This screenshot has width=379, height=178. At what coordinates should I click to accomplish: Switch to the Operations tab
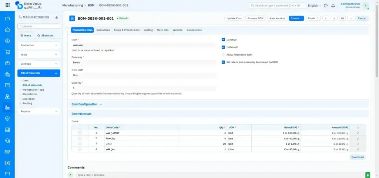pos(103,30)
